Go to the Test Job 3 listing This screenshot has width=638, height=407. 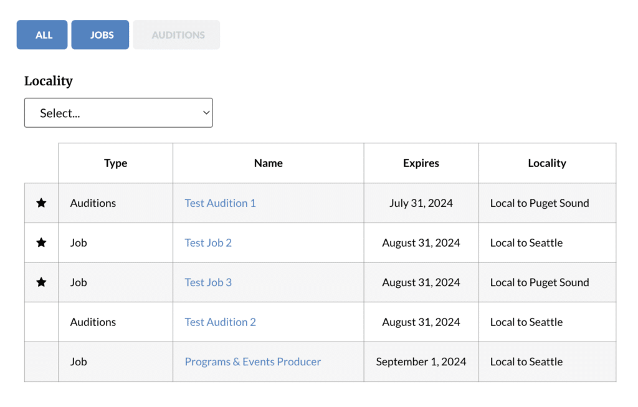(208, 282)
